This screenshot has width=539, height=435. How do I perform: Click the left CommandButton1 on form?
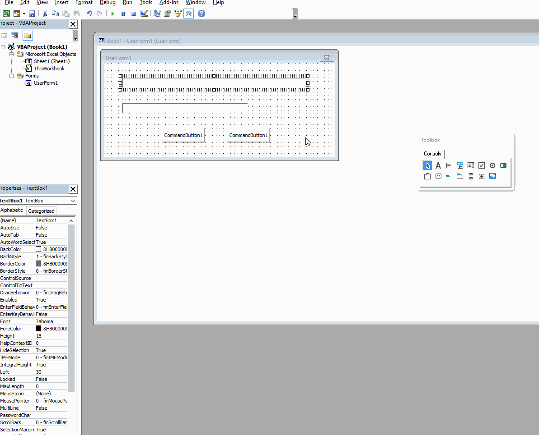183,135
